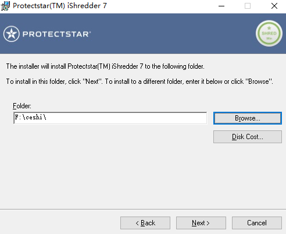Click the 'The installer will install' text line
This screenshot has width=286, height=234.
tap(105, 66)
